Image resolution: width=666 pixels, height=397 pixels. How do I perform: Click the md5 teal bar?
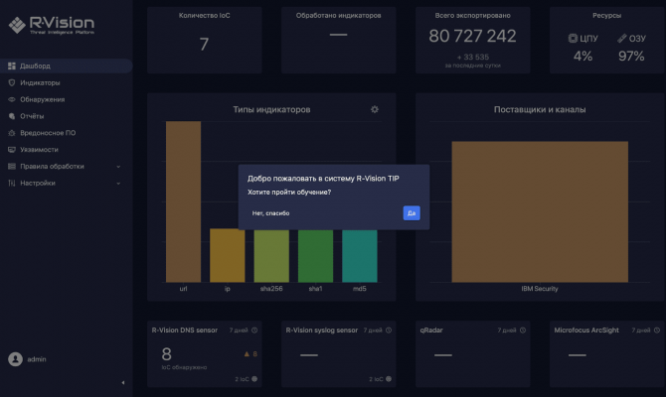click(x=359, y=256)
